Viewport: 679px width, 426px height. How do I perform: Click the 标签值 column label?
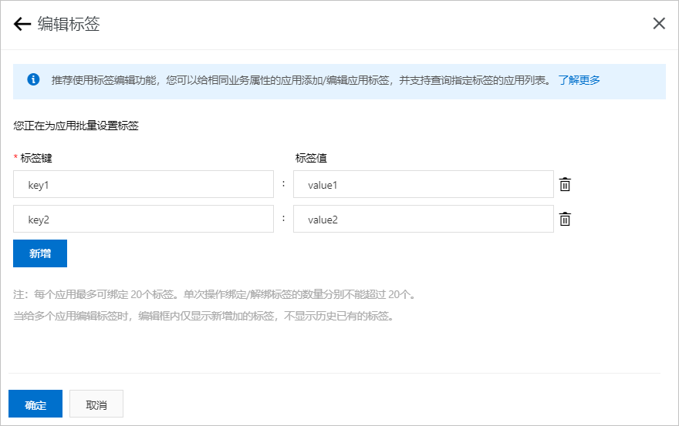[x=311, y=158]
